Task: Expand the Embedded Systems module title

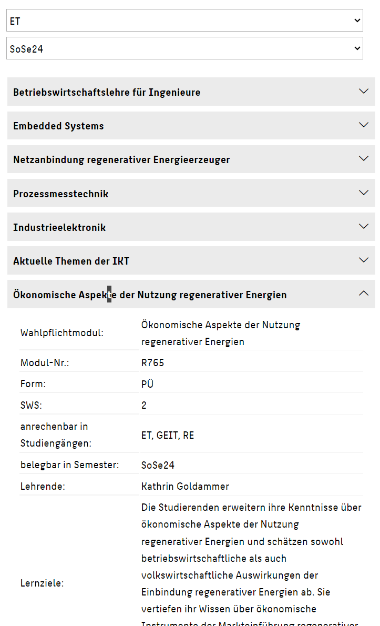Action: pos(58,126)
